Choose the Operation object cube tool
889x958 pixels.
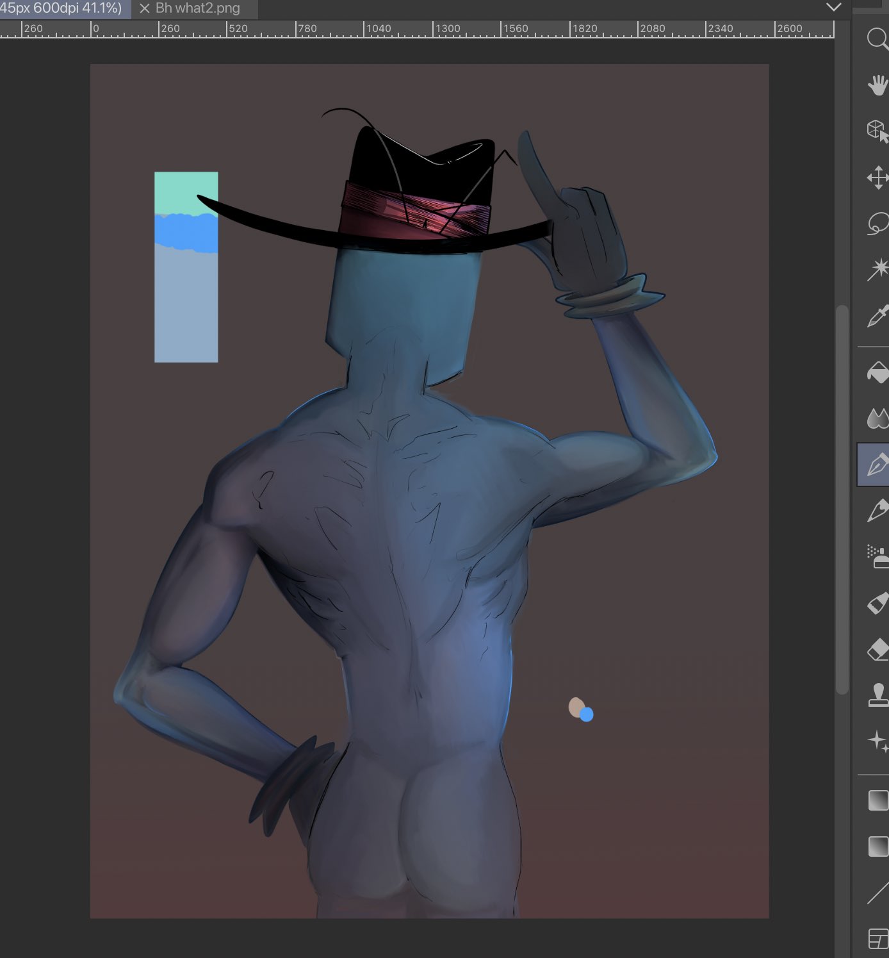(877, 131)
